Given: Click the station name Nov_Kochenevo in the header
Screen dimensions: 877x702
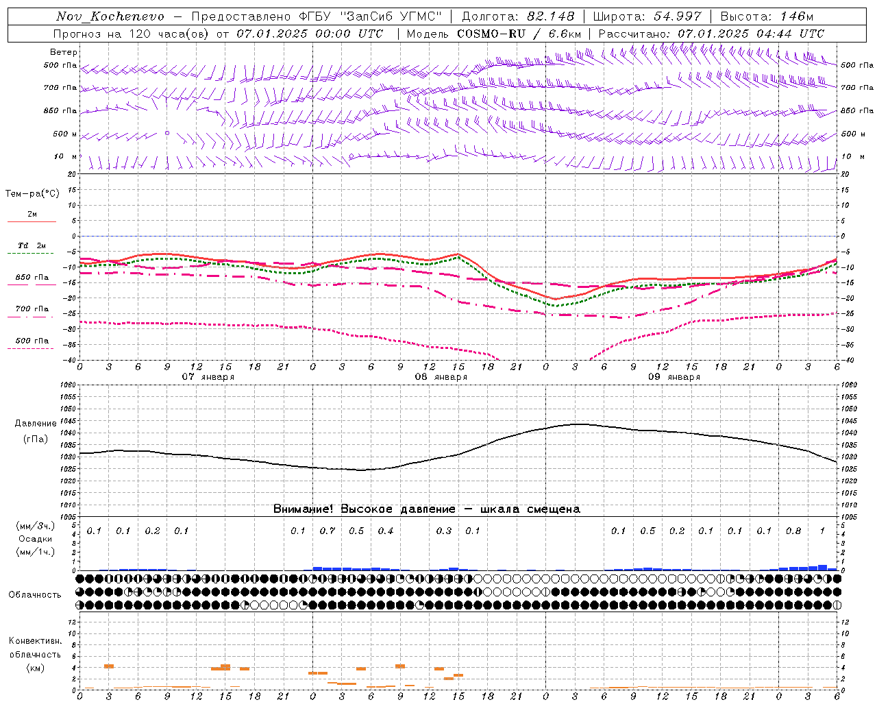Looking at the screenshot, I should tap(110, 16).
